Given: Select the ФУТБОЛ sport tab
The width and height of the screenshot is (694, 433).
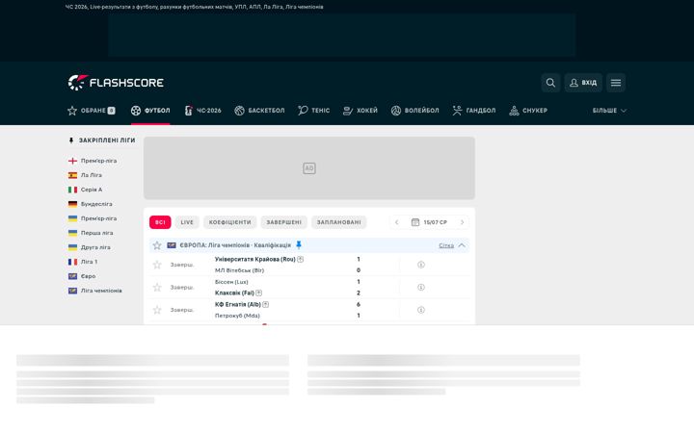Looking at the screenshot, I should [150, 111].
